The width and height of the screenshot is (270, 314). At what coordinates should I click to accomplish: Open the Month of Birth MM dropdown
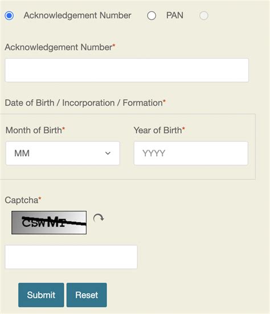click(x=63, y=153)
